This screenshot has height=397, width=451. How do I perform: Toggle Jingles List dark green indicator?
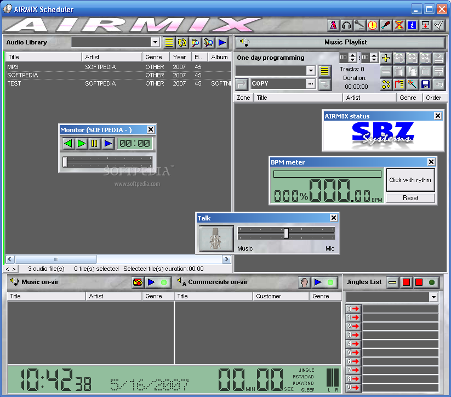click(432, 282)
